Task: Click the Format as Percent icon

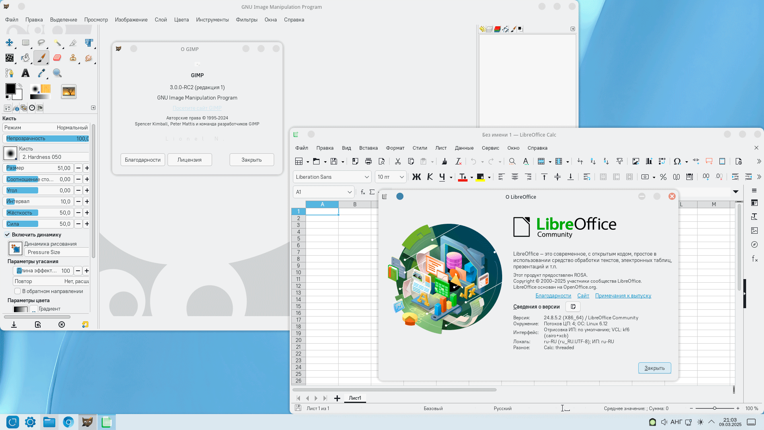Action: 663,177
